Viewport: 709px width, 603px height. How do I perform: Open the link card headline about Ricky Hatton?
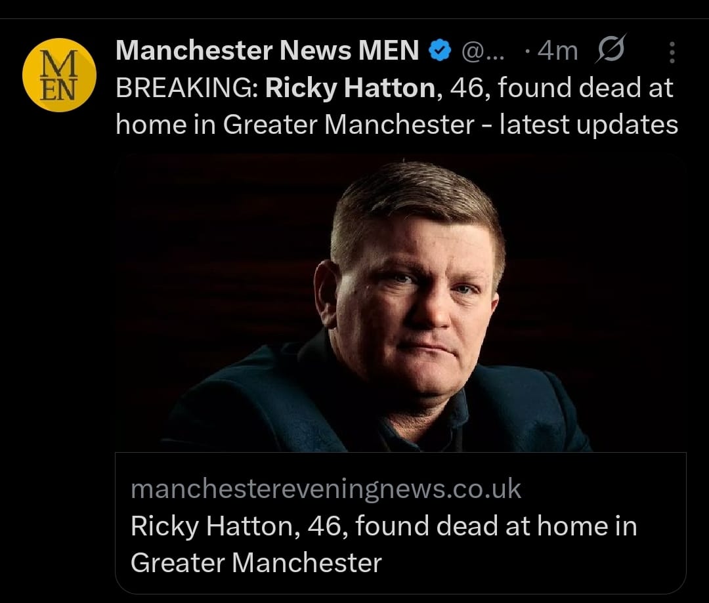[383, 526]
